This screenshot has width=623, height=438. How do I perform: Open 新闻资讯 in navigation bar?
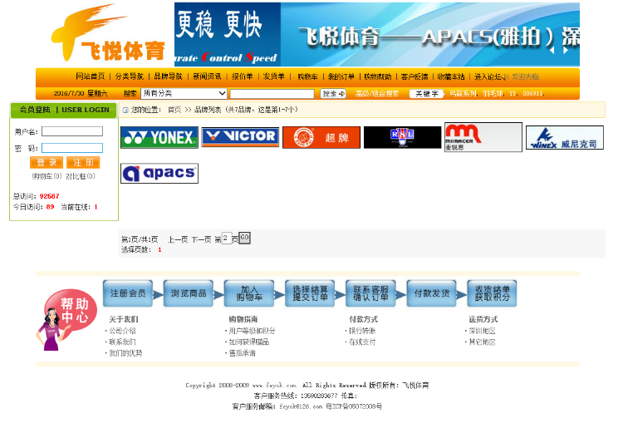click(207, 76)
